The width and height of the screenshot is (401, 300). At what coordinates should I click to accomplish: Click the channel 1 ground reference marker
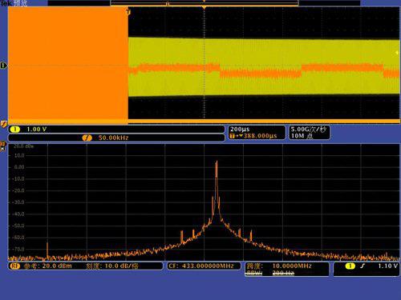(3, 66)
